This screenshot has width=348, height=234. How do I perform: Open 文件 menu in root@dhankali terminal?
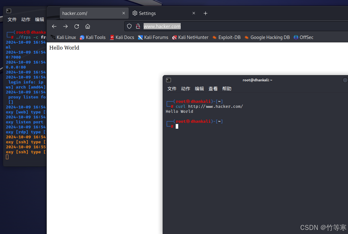click(172, 89)
